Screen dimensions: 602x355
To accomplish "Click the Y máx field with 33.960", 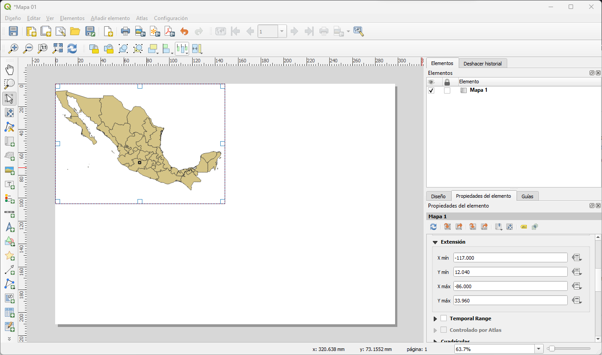I will (510, 301).
